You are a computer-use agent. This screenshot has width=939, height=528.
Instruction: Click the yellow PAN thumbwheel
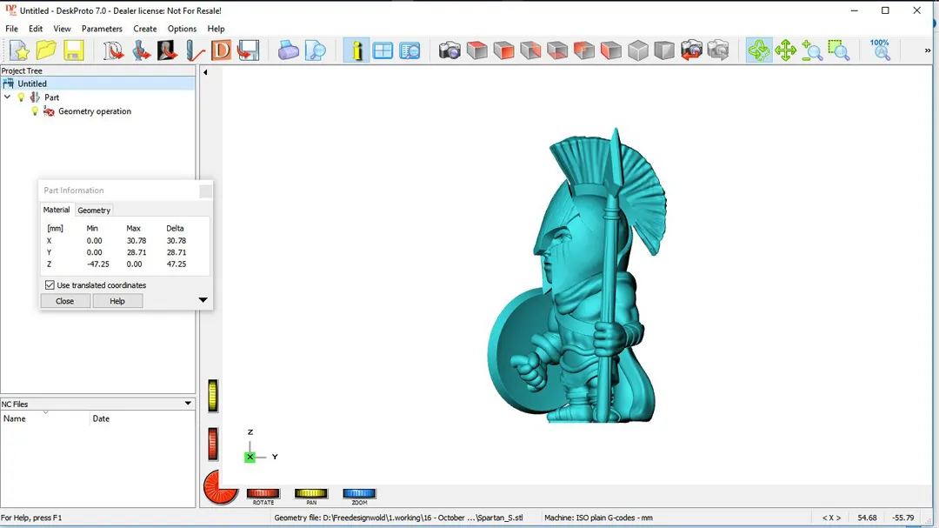[311, 494]
